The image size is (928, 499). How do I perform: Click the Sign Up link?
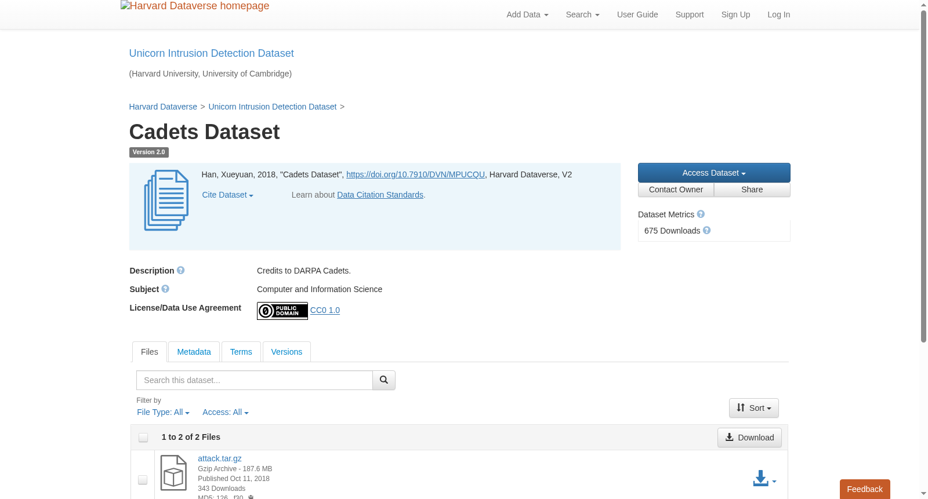pyautogui.click(x=735, y=14)
